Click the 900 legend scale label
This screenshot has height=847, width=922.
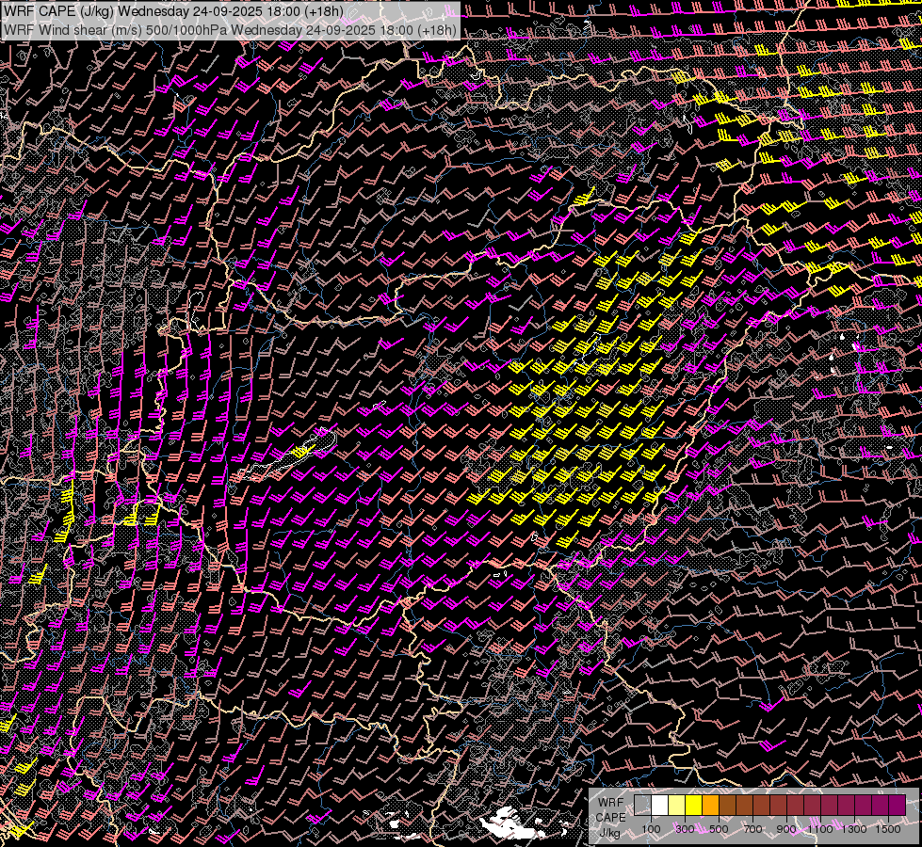[786, 829]
